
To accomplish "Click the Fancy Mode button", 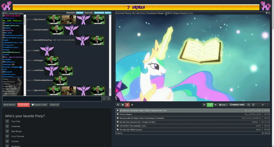I will pos(24,105).
